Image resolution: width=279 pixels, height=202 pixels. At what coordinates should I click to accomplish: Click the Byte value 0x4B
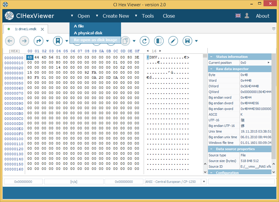(244, 75)
